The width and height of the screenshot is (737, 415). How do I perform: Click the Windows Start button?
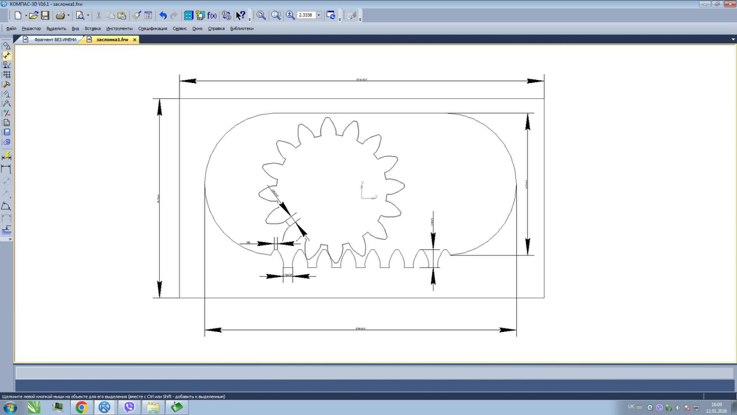[x=10, y=408]
